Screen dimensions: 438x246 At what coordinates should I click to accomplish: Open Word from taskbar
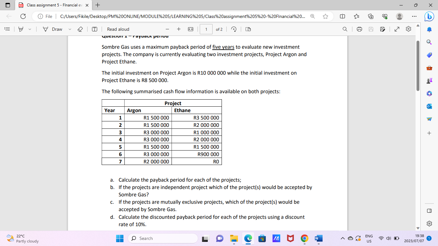tap(318, 239)
